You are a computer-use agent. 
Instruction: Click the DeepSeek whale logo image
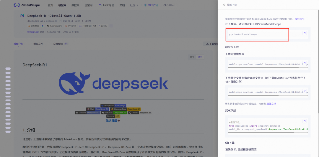[x=113, y=83]
